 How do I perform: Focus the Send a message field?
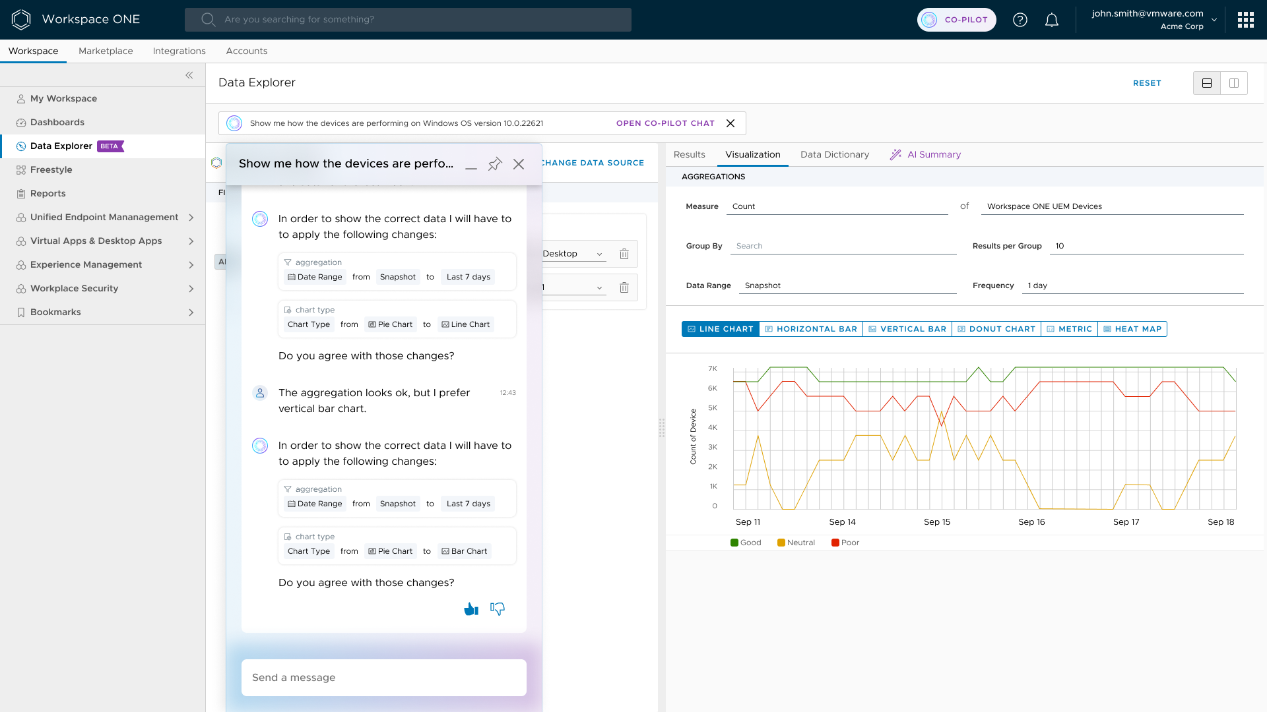point(383,678)
